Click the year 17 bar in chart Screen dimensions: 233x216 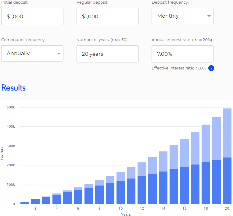point(195,168)
